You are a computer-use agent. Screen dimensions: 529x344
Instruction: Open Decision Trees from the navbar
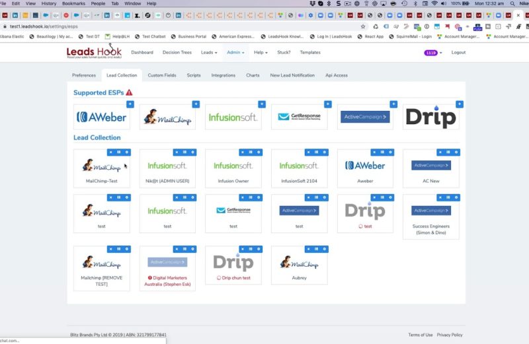tap(177, 53)
